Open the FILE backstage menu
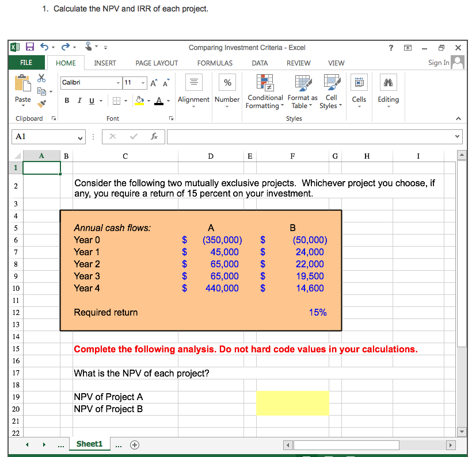472x457 pixels. click(26, 63)
